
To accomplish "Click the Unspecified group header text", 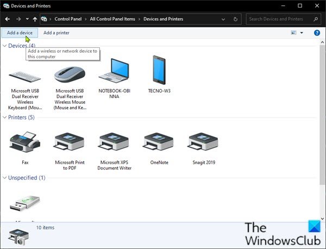I will (x=27, y=178).
